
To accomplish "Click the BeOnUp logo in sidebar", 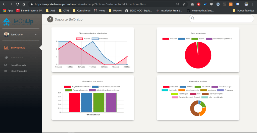I will click(x=18, y=22).
